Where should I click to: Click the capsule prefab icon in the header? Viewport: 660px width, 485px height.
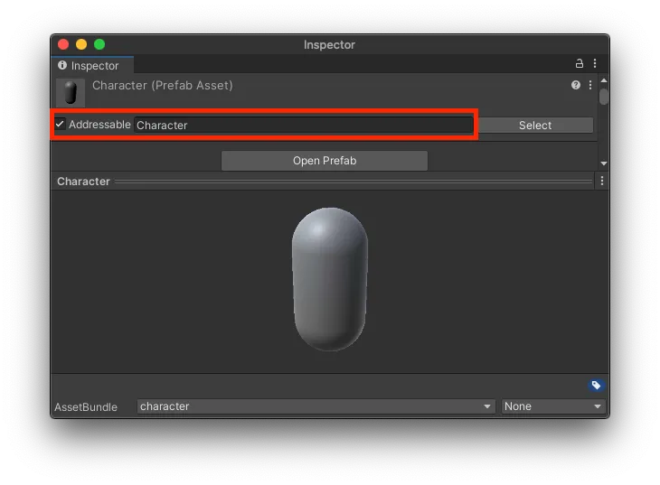point(71,92)
